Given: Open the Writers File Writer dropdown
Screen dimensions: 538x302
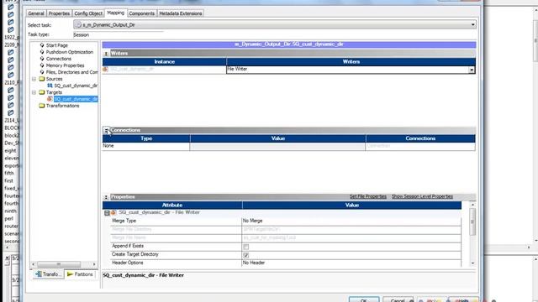Looking at the screenshot, I should (472, 70).
